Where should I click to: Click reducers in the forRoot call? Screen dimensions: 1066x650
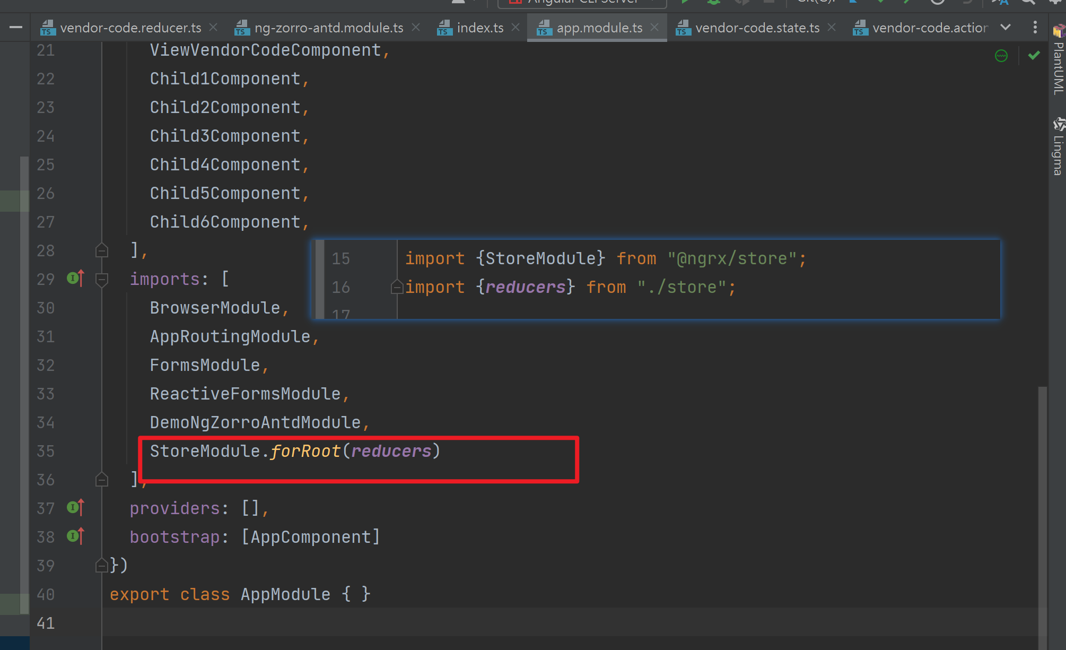click(391, 451)
